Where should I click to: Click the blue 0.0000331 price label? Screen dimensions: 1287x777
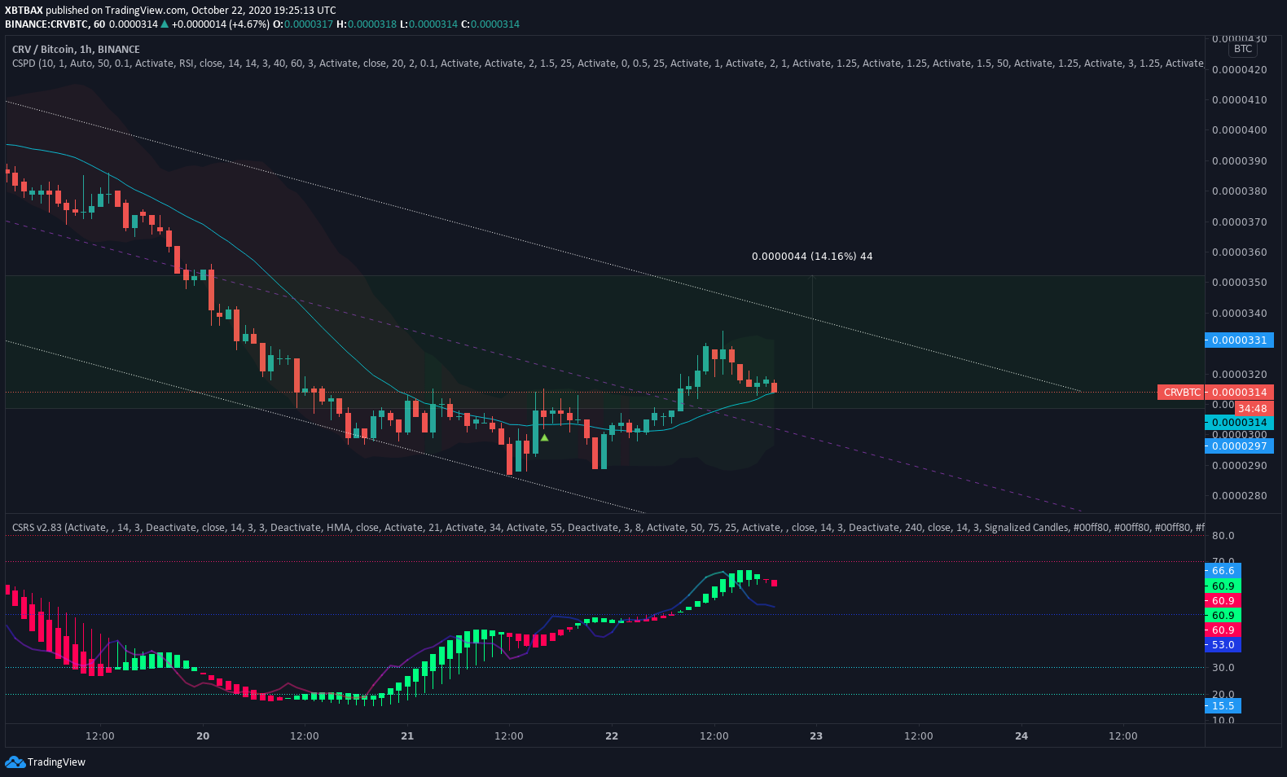1239,340
